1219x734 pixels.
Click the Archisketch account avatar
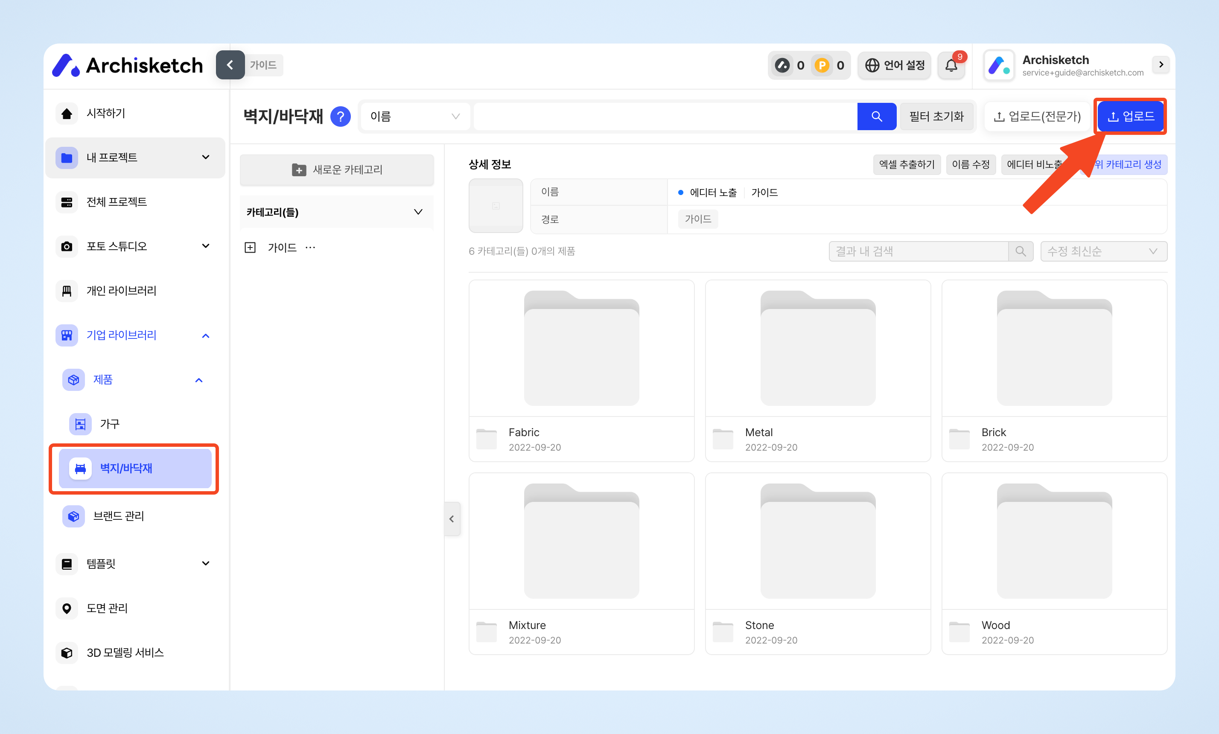[999, 65]
